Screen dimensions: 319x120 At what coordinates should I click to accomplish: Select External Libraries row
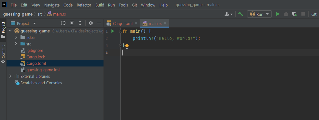[55, 77]
